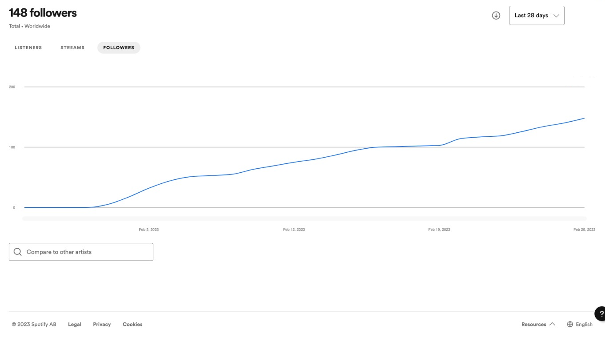605x337 pixels.
Task: Expand the Resources menu in the footer
Action: tap(534, 324)
